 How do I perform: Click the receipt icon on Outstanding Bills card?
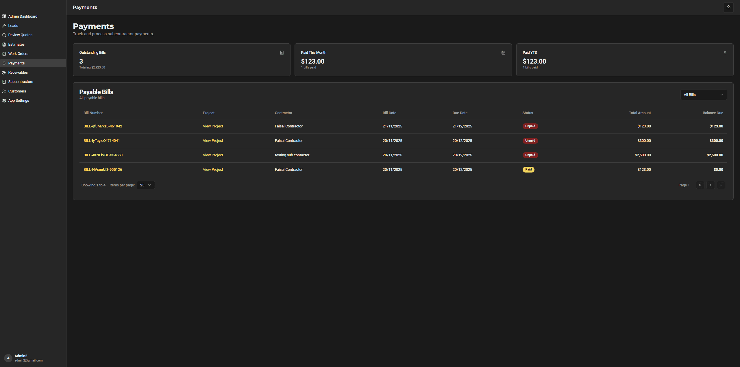pos(282,53)
